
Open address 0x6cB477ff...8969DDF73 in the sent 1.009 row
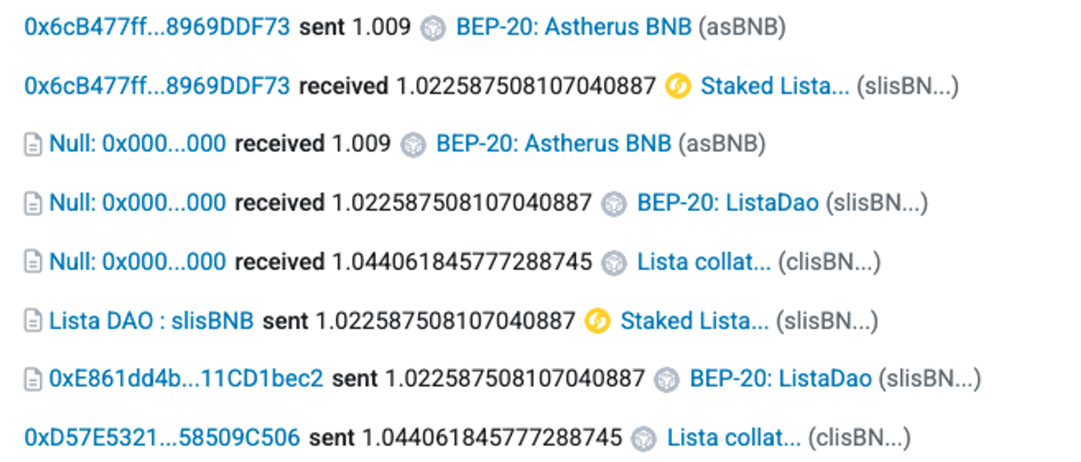157,27
